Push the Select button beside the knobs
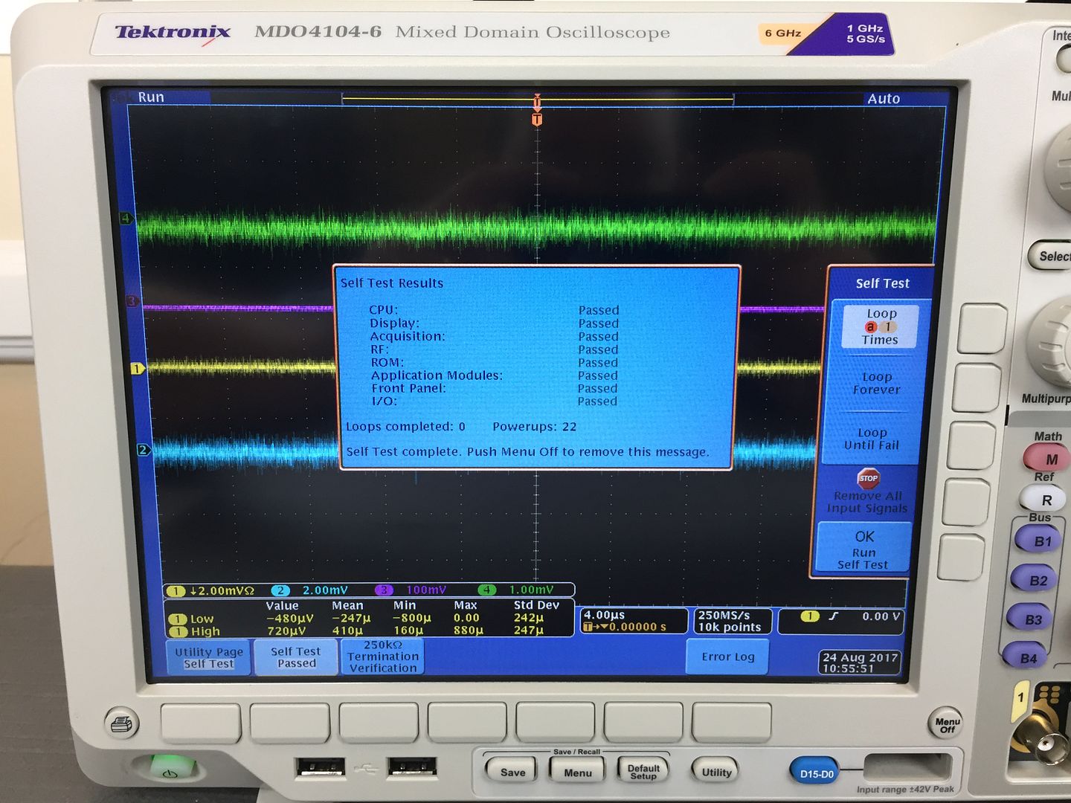The height and width of the screenshot is (803, 1071). click(x=1051, y=257)
